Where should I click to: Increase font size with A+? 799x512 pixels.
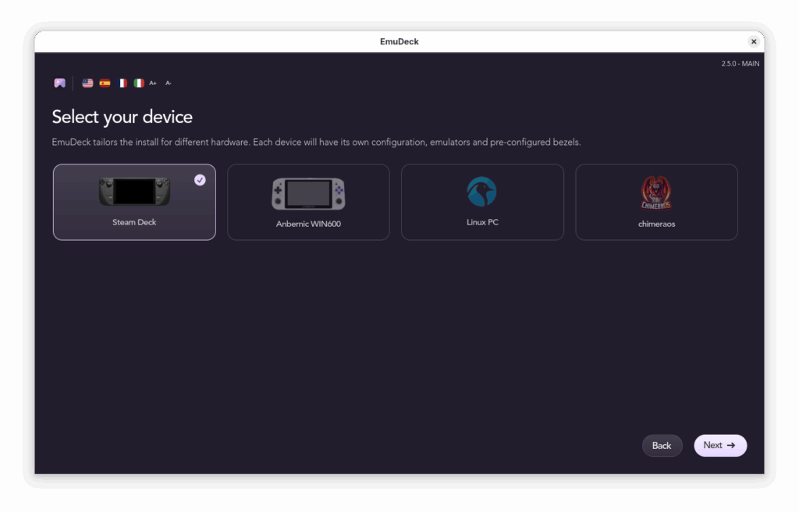pyautogui.click(x=153, y=83)
